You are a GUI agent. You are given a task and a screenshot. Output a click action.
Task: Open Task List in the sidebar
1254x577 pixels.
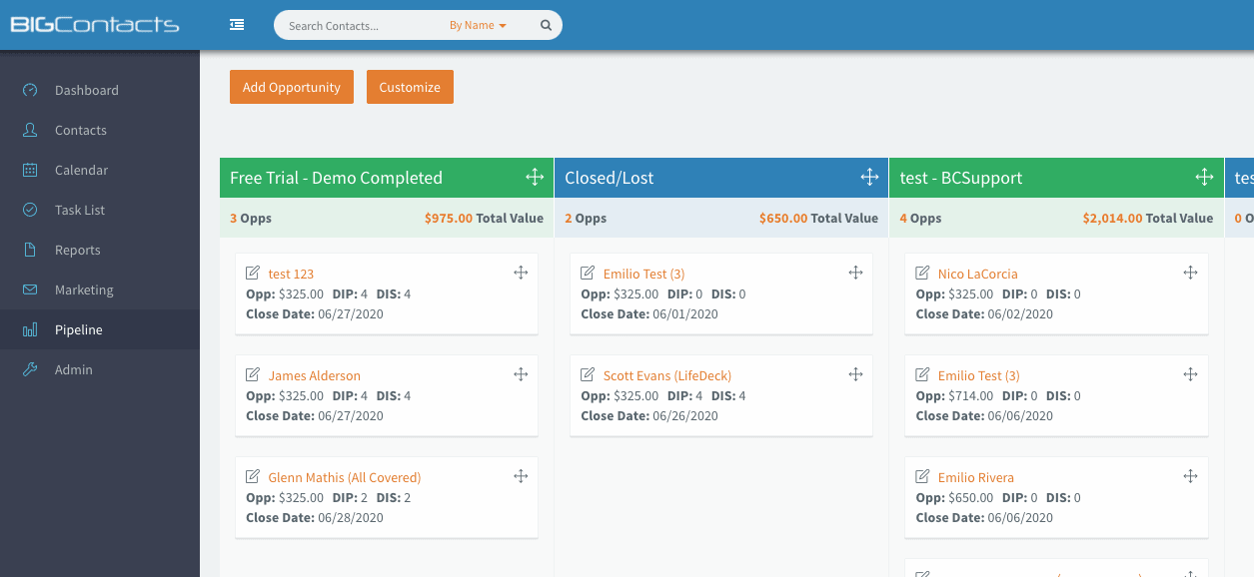click(x=100, y=210)
